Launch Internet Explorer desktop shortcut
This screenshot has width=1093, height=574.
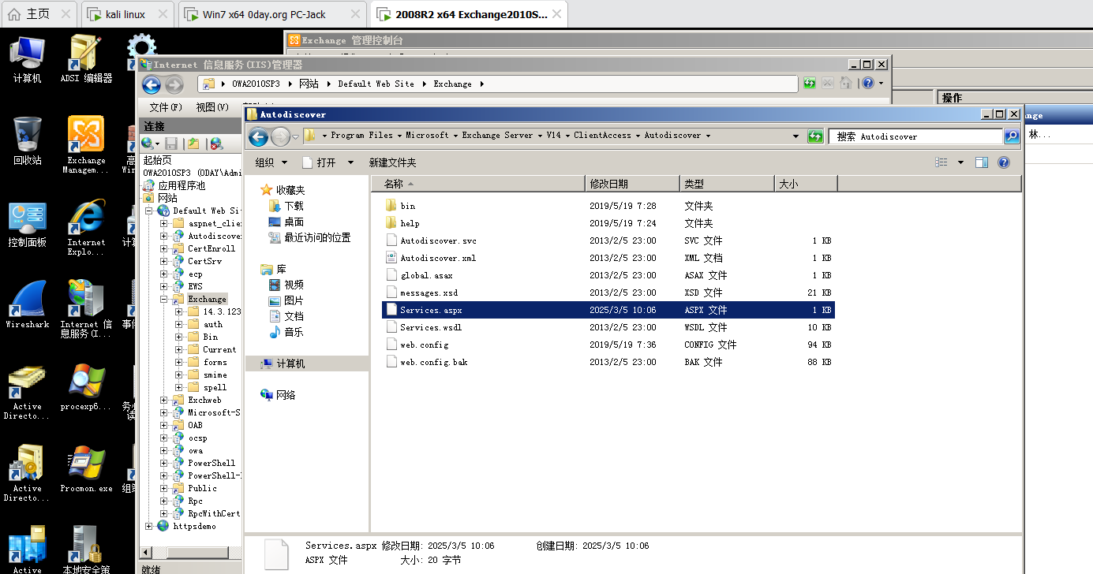(x=86, y=228)
